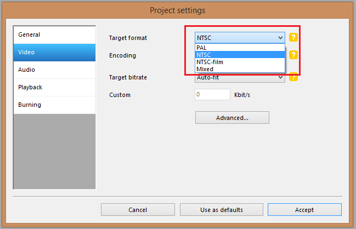
Task: Click the help icon beside Encoding
Action: coord(293,55)
